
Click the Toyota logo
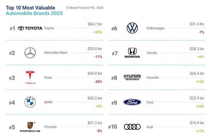30,28
